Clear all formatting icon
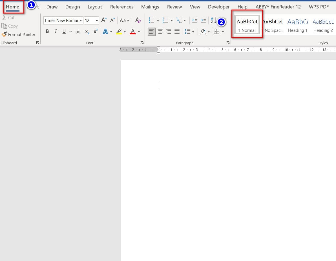 click(x=138, y=20)
